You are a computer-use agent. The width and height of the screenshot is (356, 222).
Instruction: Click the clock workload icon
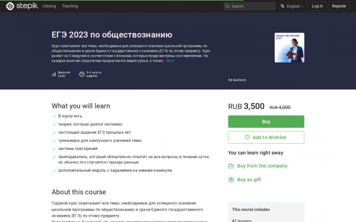pyautogui.click(x=82, y=74)
